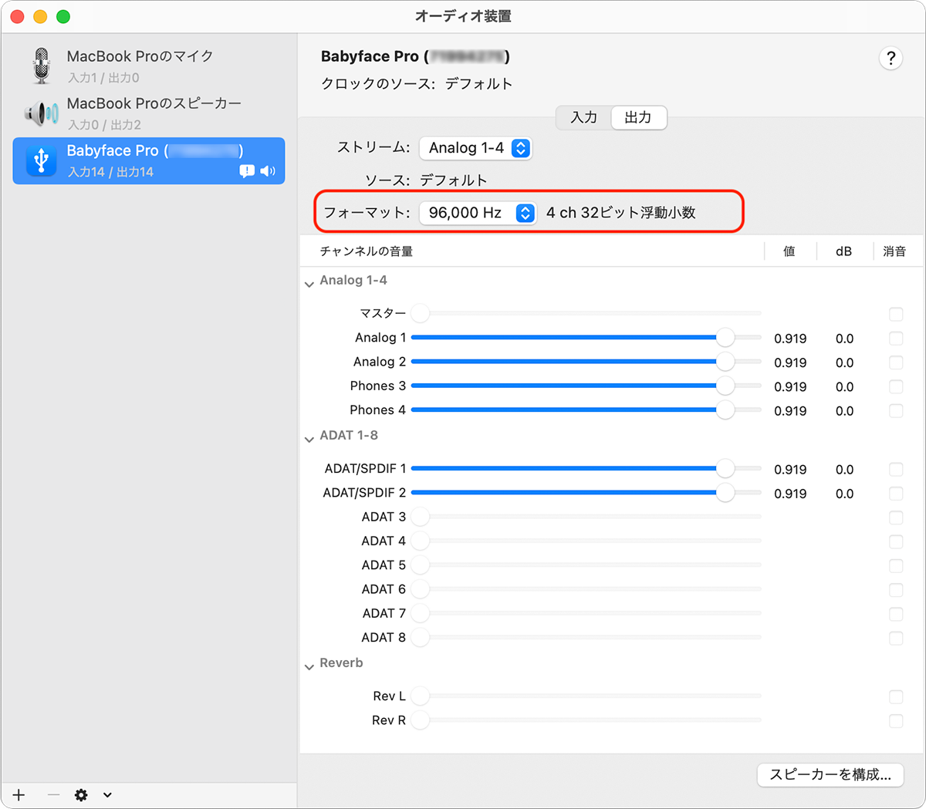Enable mute for ADAT/SPDIF 1
The width and height of the screenshot is (926, 809).
pos(895,470)
